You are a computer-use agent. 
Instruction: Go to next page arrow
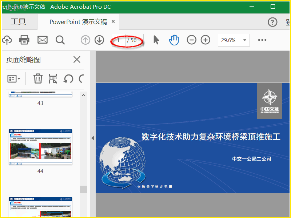tap(99, 40)
